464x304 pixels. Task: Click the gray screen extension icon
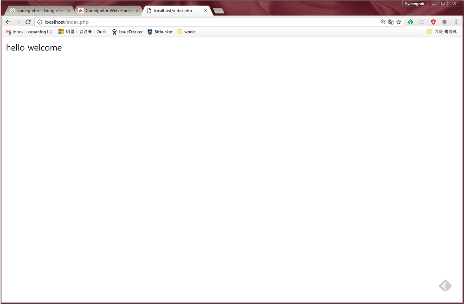pyautogui.click(x=422, y=22)
